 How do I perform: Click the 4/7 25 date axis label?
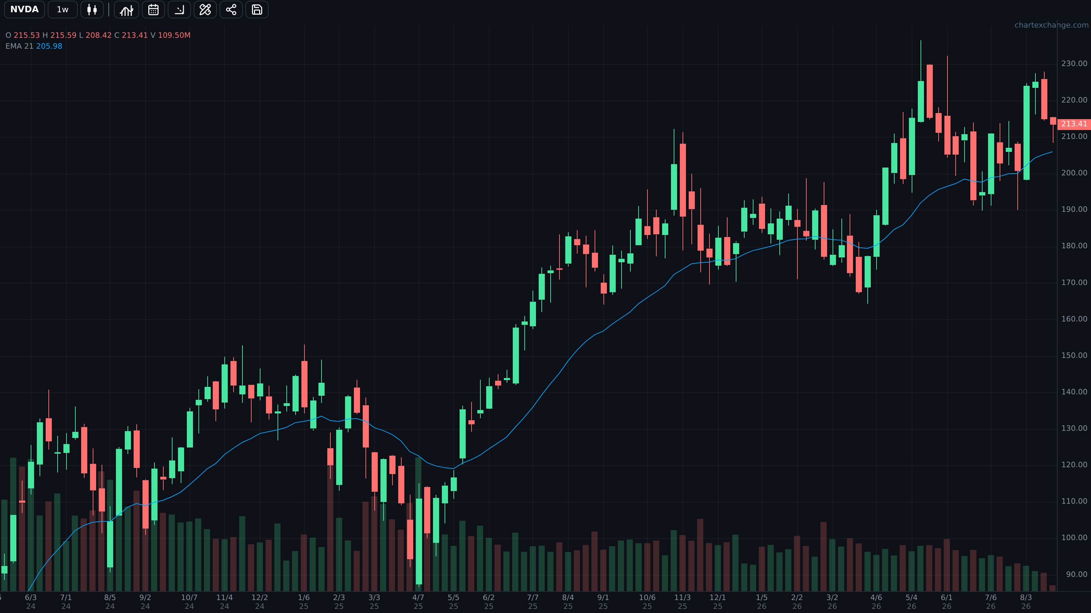(418, 601)
